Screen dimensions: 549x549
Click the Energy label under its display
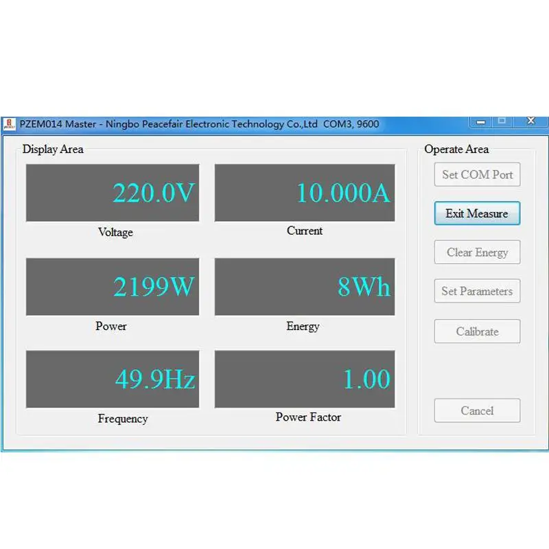(x=303, y=327)
